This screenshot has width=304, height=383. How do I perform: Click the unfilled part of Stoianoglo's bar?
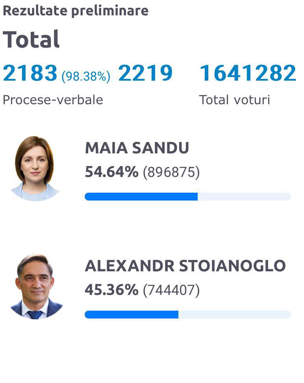[235, 315]
